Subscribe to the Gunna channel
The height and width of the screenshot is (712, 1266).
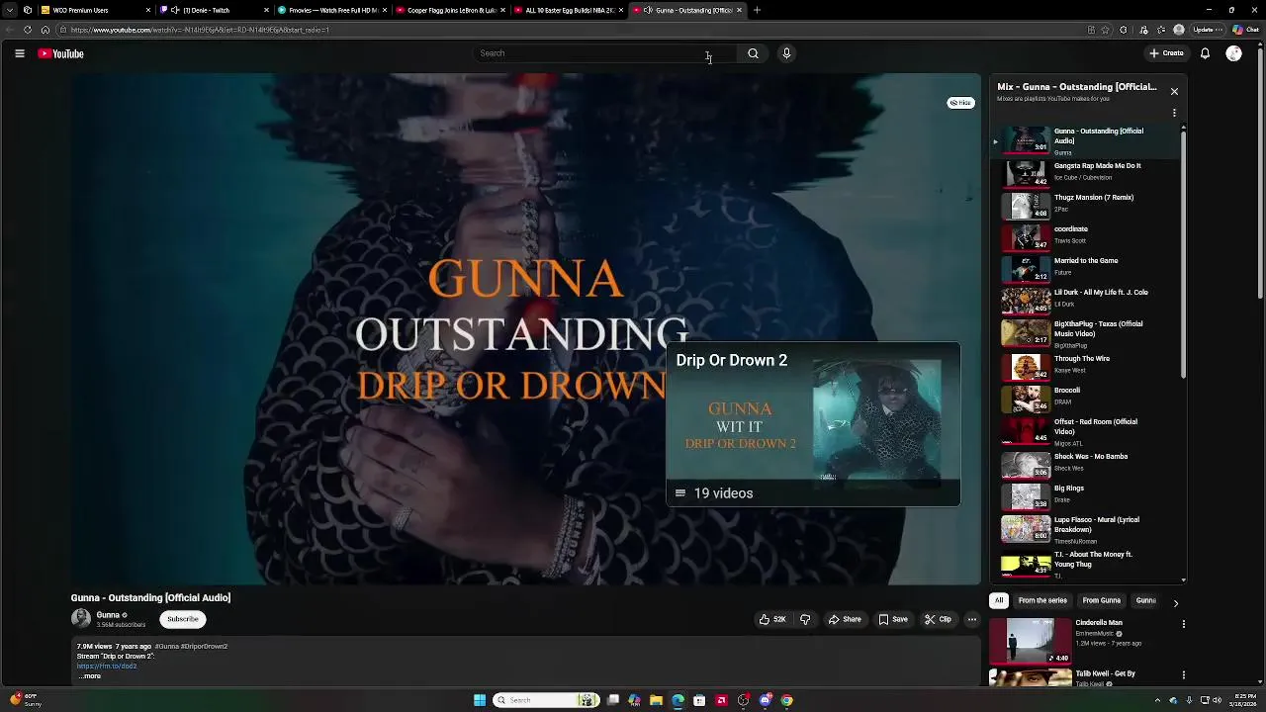click(x=182, y=619)
